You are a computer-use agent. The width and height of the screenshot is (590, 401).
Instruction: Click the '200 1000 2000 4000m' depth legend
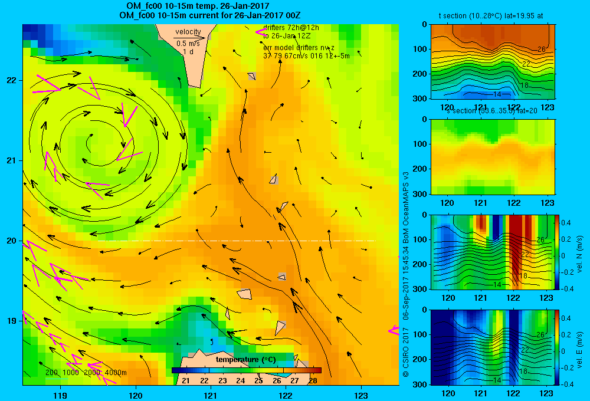coord(86,373)
